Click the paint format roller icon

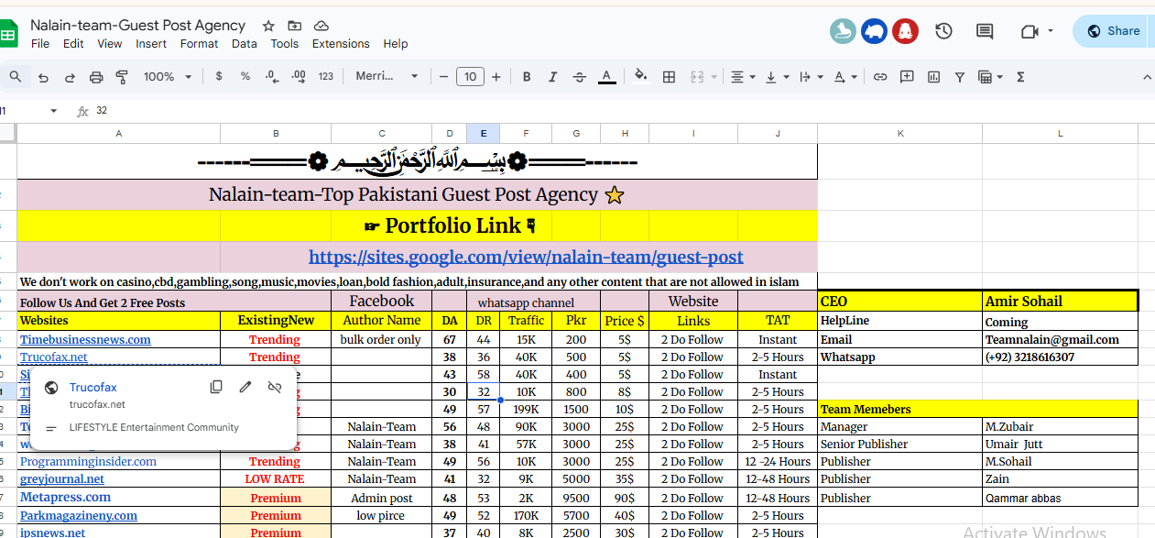(x=122, y=77)
